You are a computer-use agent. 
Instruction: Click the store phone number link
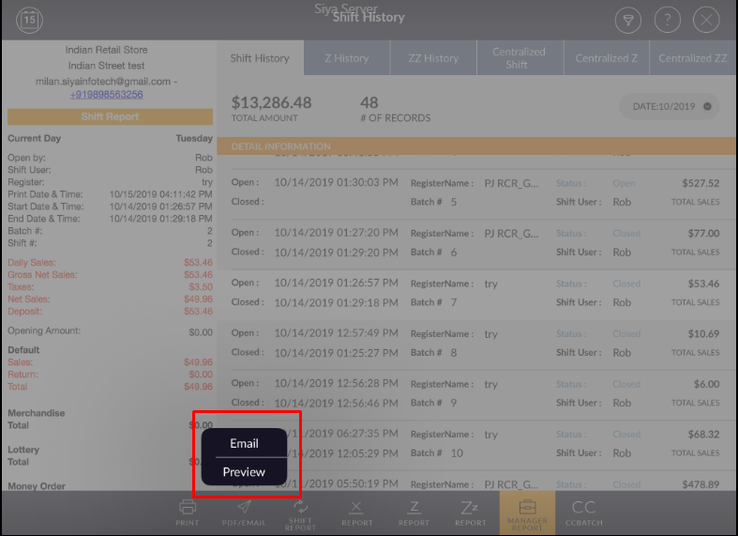point(106,95)
